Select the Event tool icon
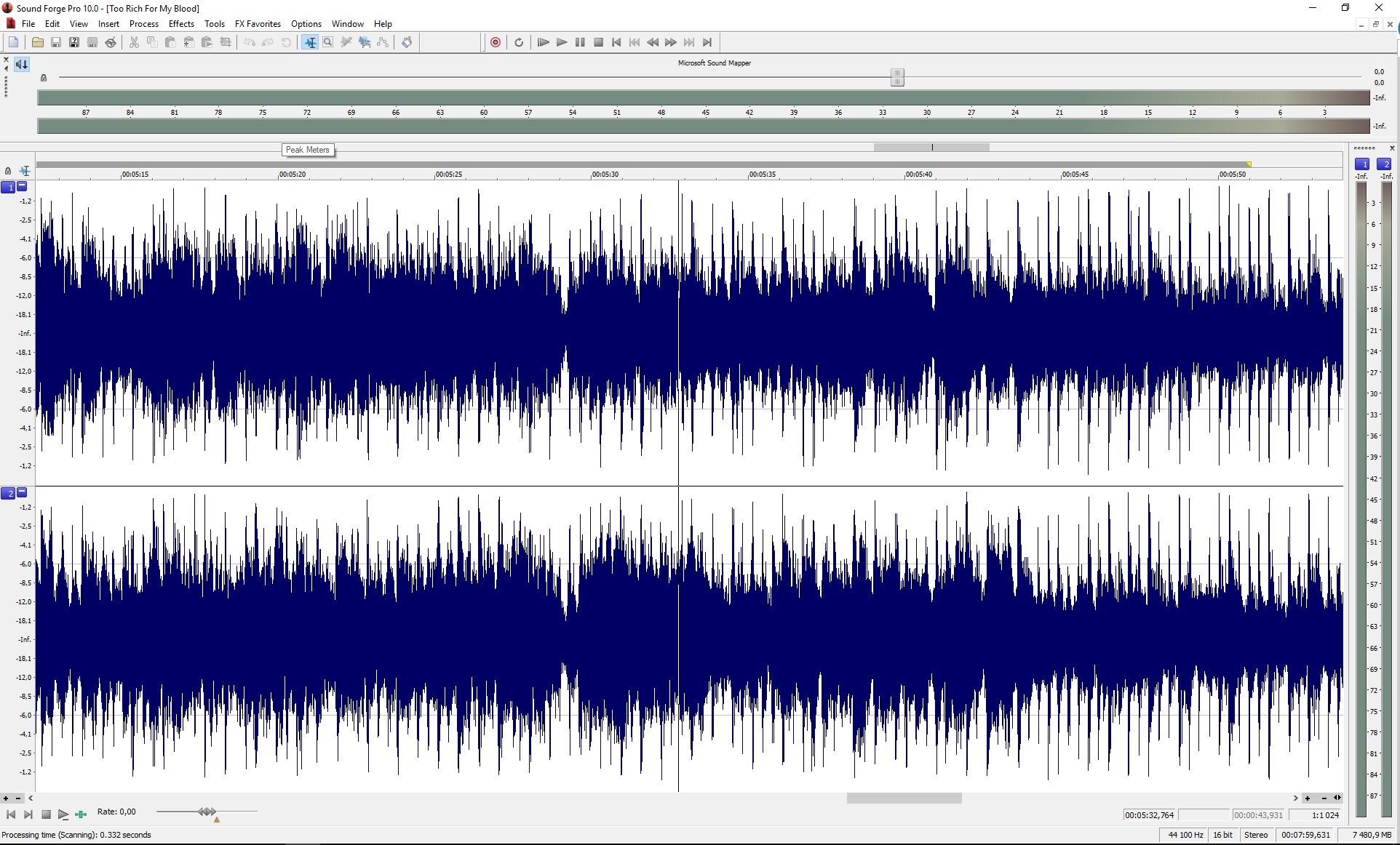The height and width of the screenshot is (845, 1400). click(365, 42)
